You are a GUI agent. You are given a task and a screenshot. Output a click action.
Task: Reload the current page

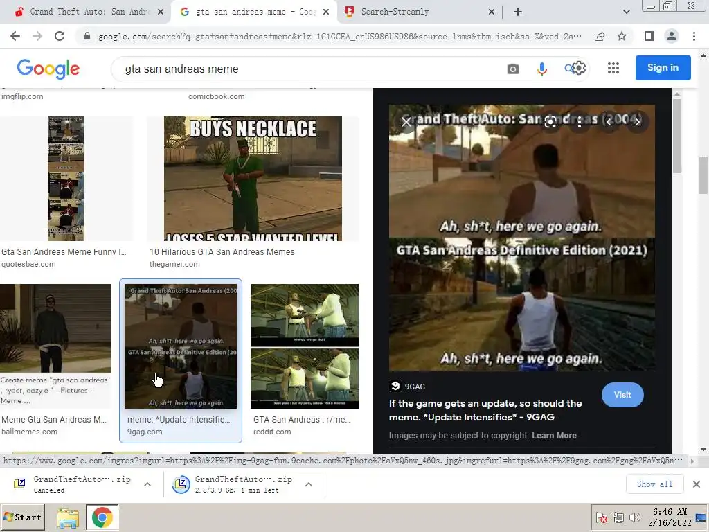(60, 36)
